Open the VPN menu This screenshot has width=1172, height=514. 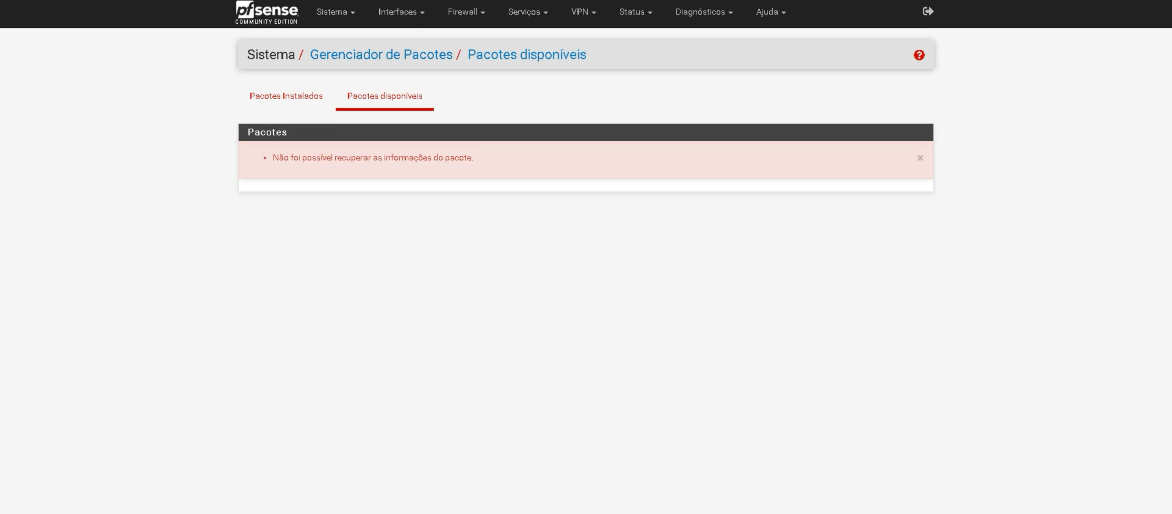[x=583, y=12]
